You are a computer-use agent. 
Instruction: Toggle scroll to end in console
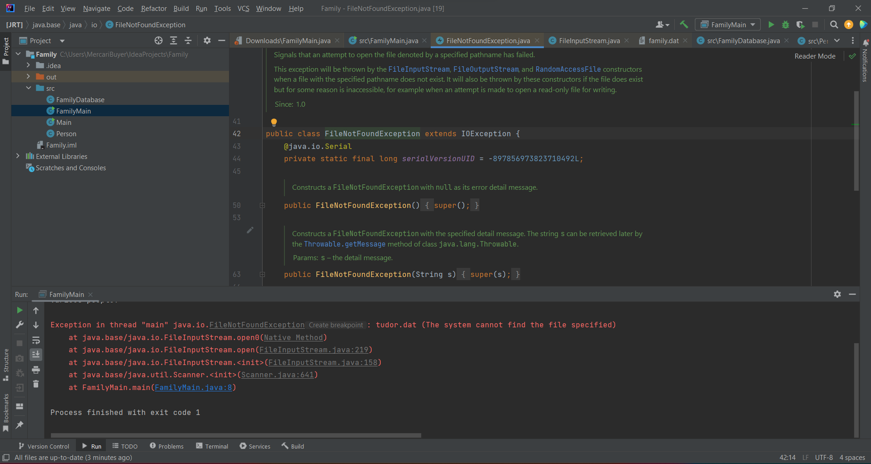(x=36, y=355)
